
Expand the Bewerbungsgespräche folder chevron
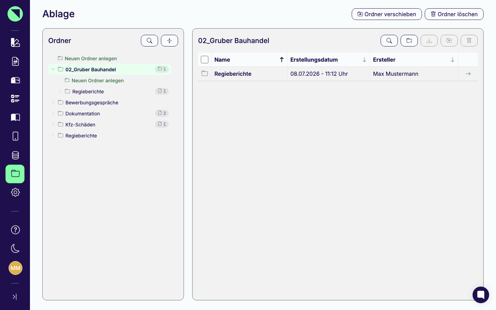pos(53,102)
